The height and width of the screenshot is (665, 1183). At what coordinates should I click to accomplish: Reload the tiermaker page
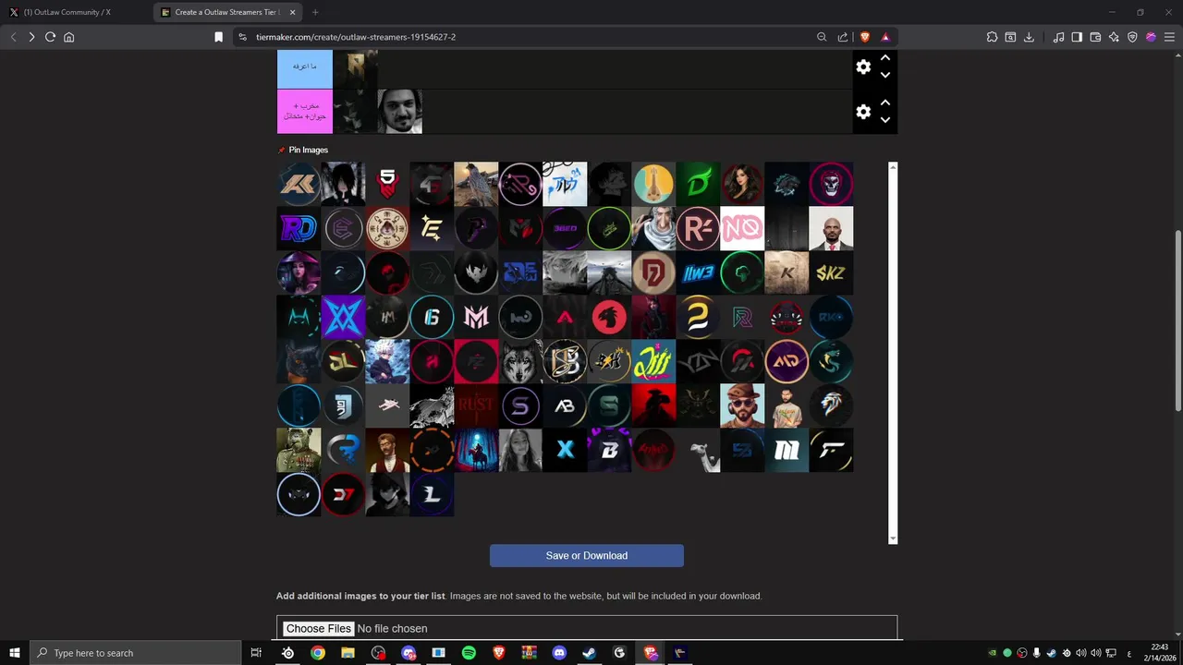[x=50, y=37]
